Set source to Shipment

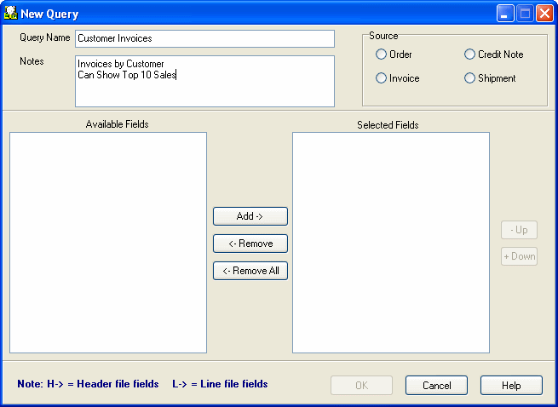(470, 78)
